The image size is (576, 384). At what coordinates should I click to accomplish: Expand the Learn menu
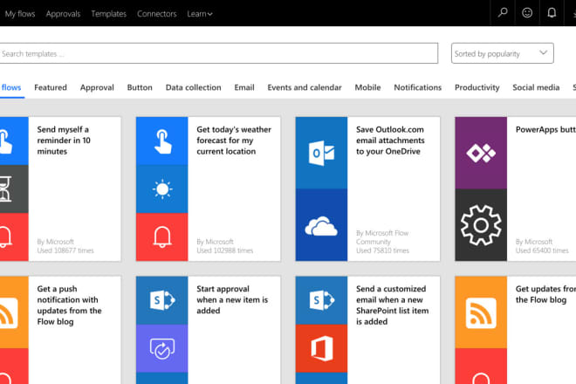point(200,14)
